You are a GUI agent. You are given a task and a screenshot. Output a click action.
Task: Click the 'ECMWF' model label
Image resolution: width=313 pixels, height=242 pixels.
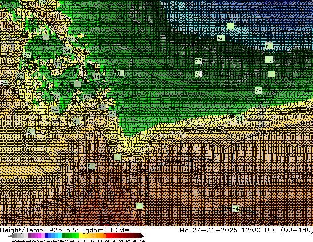tap(122, 230)
